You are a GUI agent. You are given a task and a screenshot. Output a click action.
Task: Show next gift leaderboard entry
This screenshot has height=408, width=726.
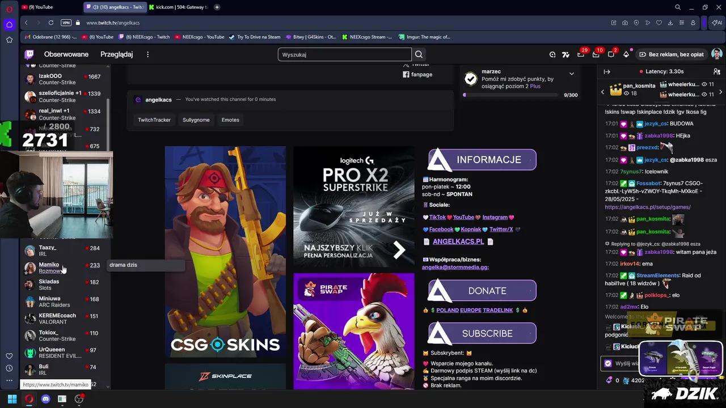pyautogui.click(x=720, y=92)
